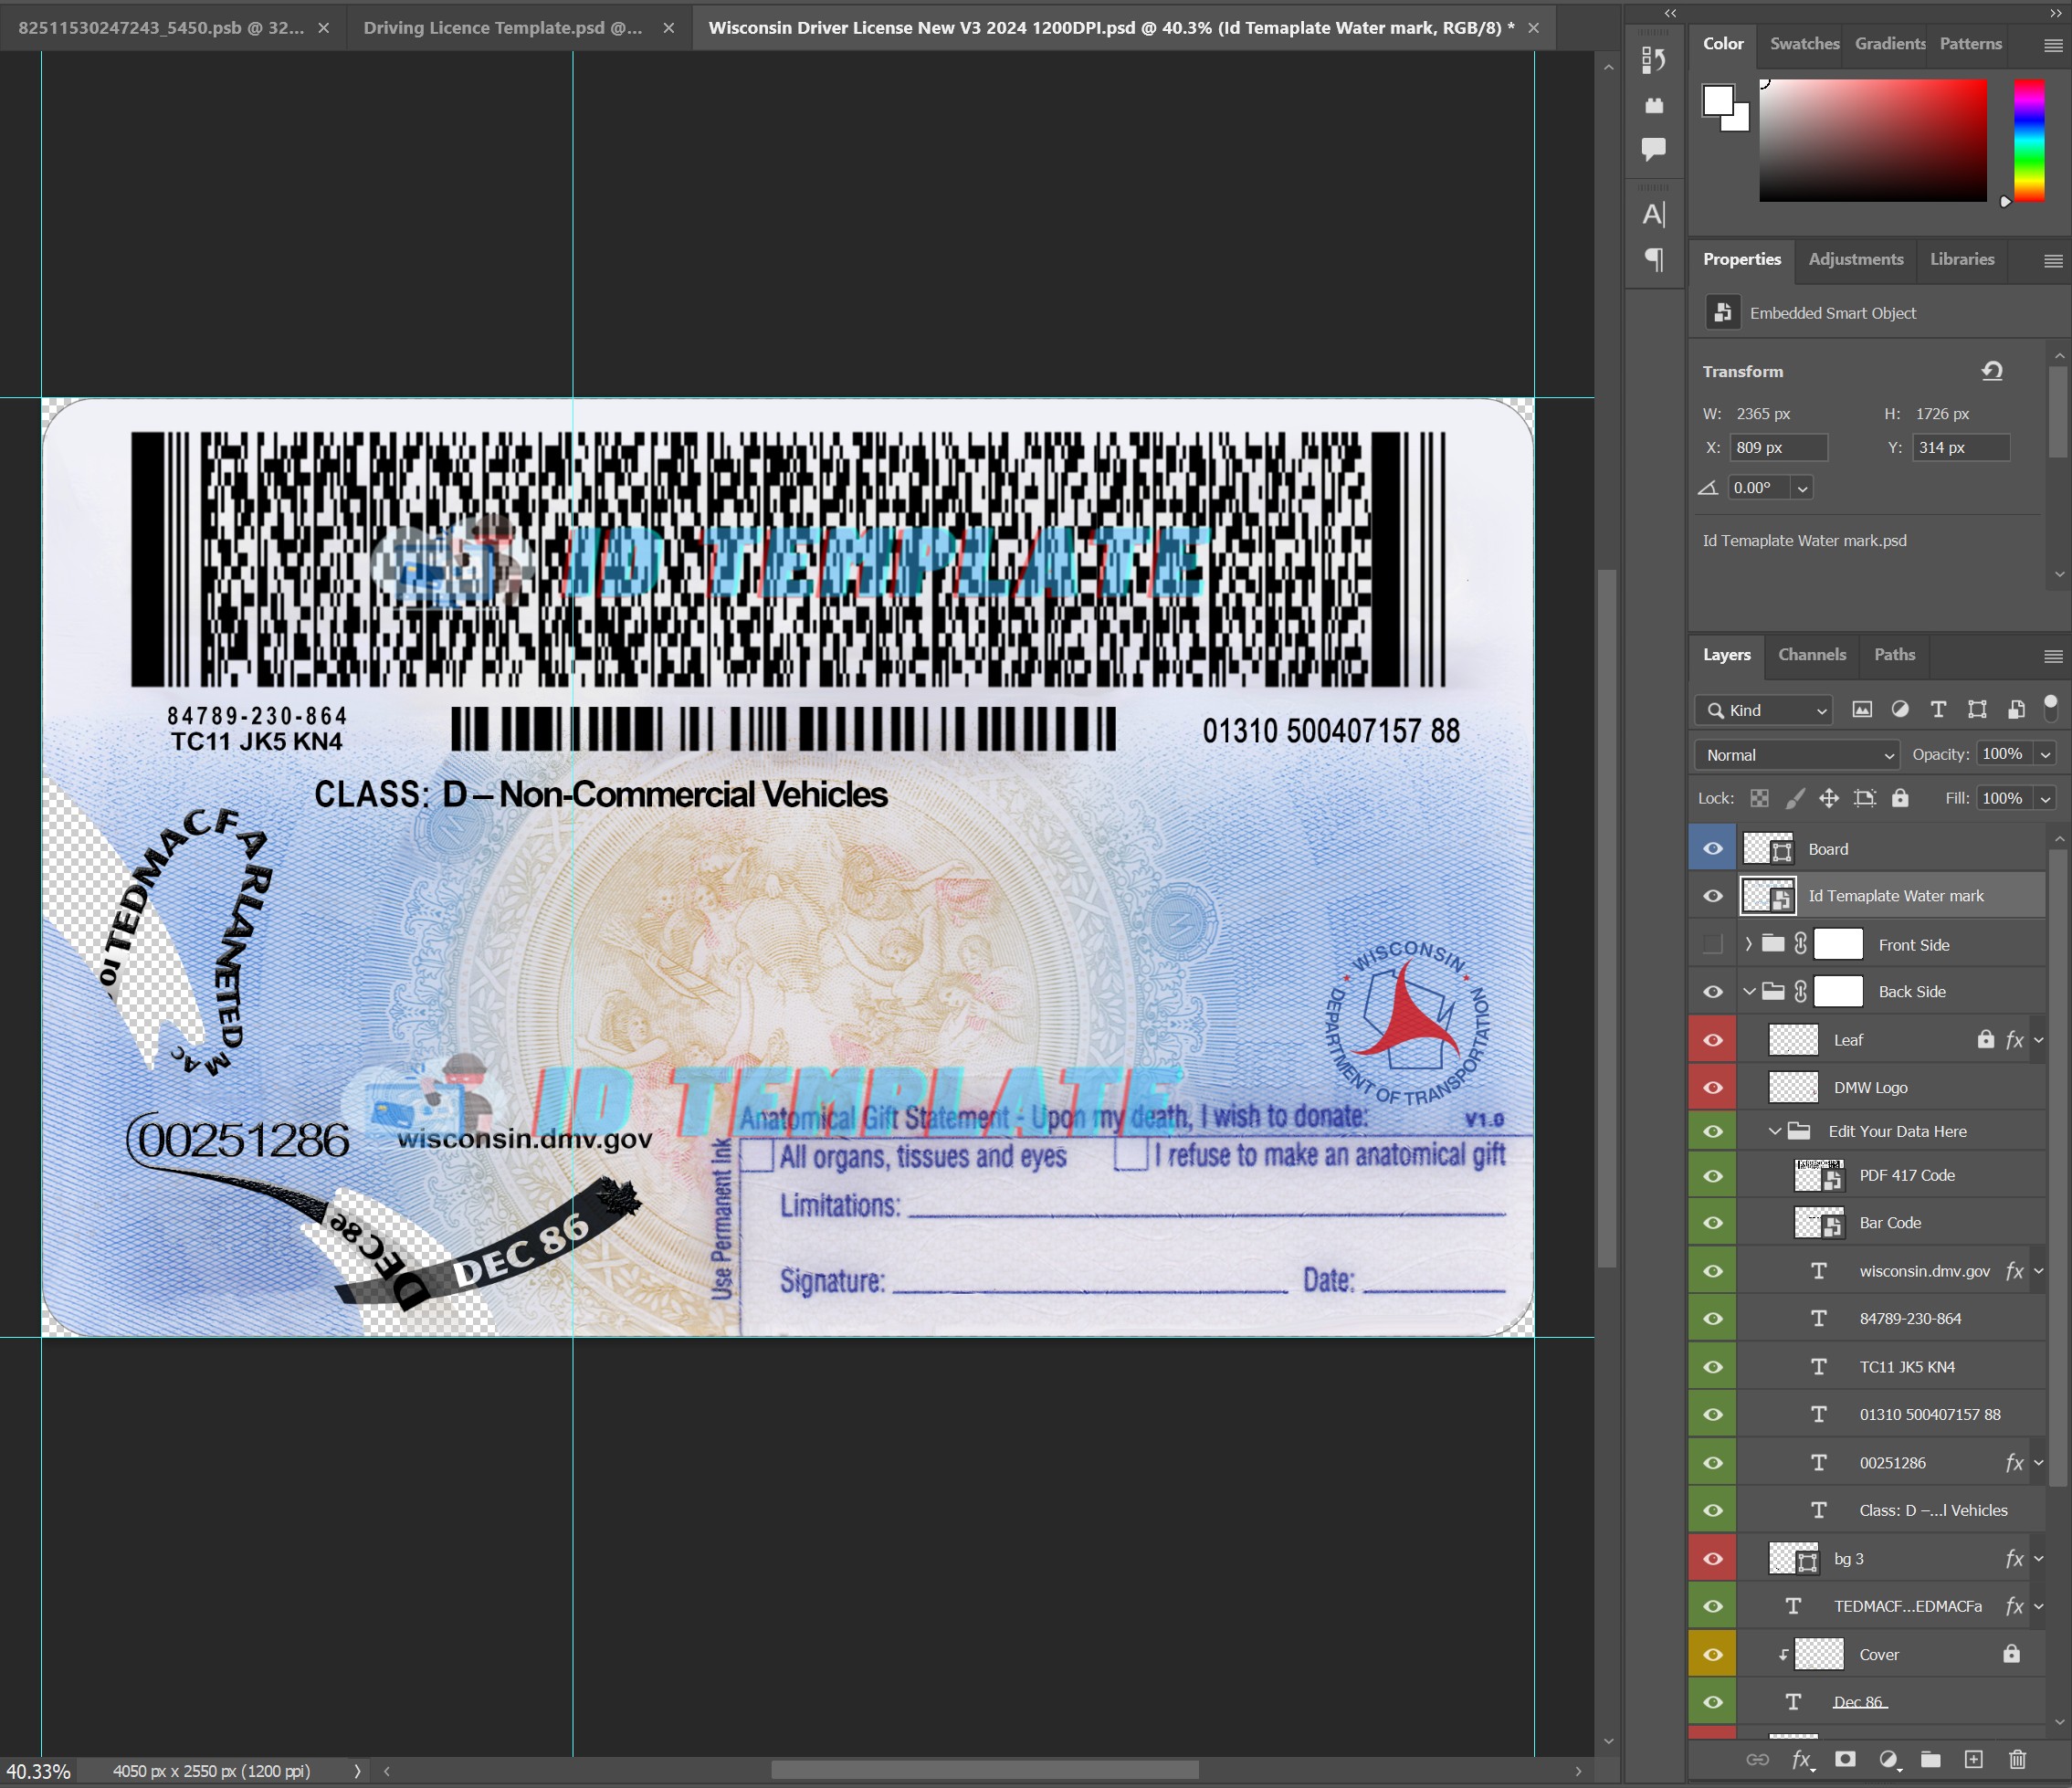Hide the DMW Logo layer
The image size is (2072, 1788).
(1712, 1088)
